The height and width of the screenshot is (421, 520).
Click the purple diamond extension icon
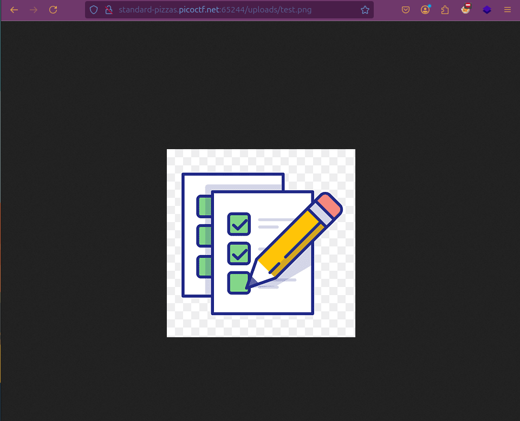[487, 10]
